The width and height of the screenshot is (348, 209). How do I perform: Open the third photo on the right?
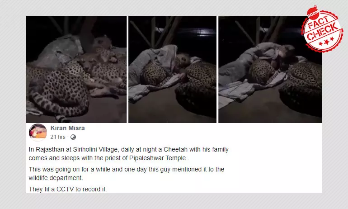(x=270, y=69)
